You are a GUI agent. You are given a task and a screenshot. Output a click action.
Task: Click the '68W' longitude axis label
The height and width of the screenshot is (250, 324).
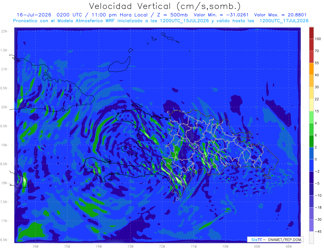[x=289, y=246]
